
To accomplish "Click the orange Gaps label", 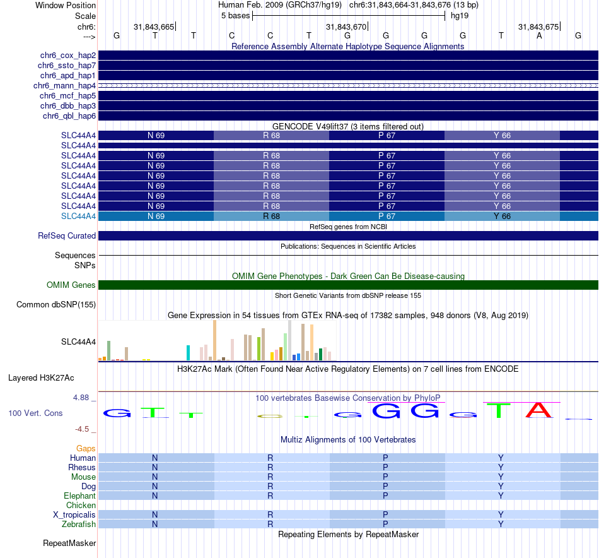I will [x=86, y=449].
